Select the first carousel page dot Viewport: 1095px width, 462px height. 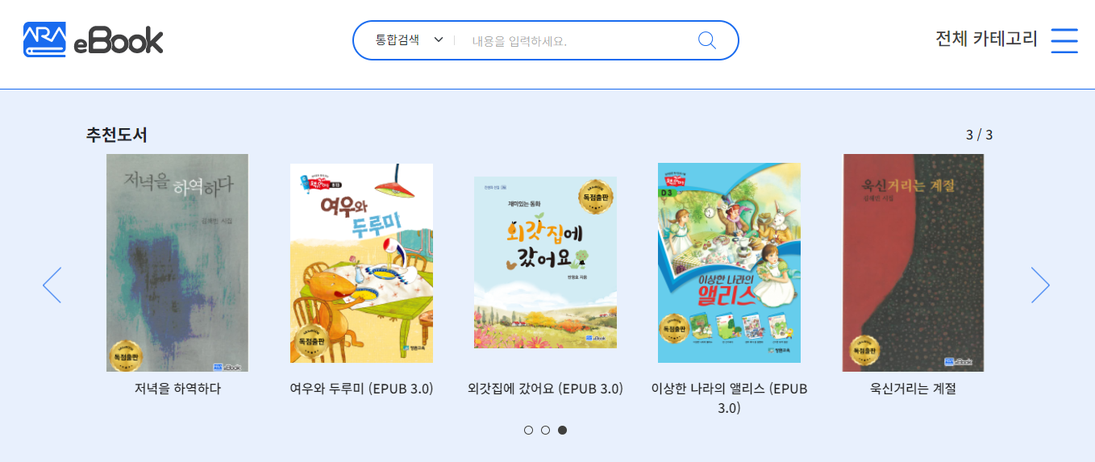[528, 430]
